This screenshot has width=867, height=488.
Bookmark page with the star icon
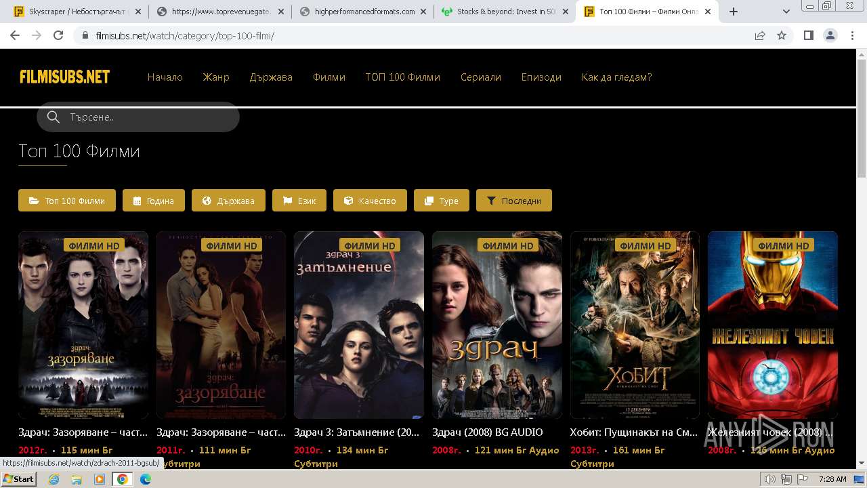point(782,36)
